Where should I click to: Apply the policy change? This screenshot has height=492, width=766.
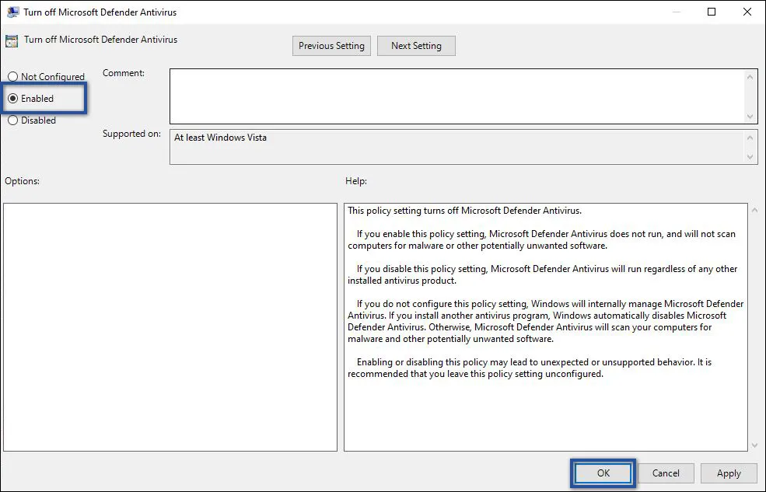tap(729, 473)
